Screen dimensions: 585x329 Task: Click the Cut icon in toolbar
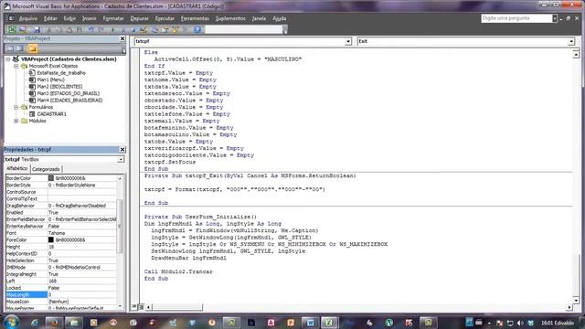coord(48,29)
